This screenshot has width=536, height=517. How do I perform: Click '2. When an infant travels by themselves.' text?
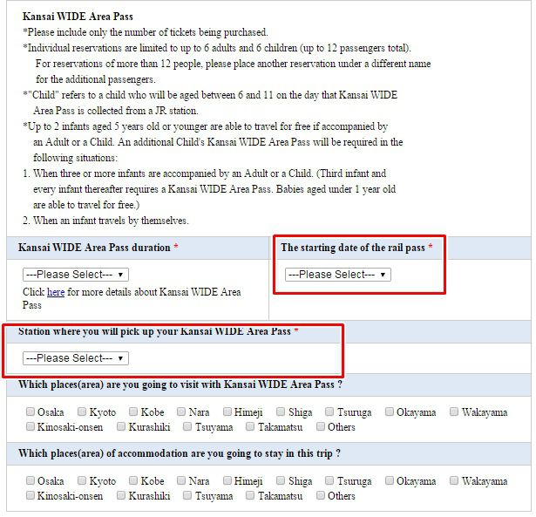(x=105, y=221)
